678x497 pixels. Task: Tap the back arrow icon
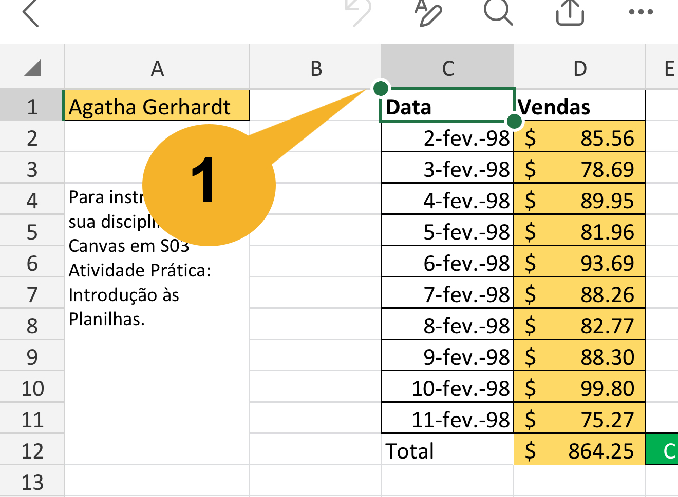coord(31,12)
